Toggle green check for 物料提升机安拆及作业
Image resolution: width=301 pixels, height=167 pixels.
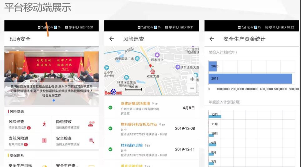click(x=110, y=128)
